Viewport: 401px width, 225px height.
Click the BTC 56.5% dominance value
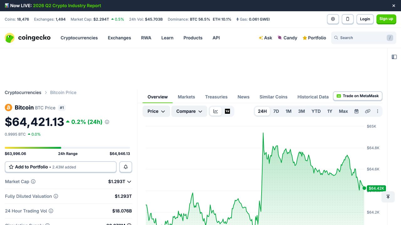click(x=200, y=19)
